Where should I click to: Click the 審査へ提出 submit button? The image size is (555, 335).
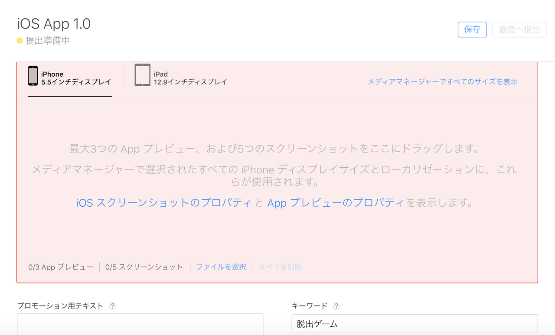[519, 29]
